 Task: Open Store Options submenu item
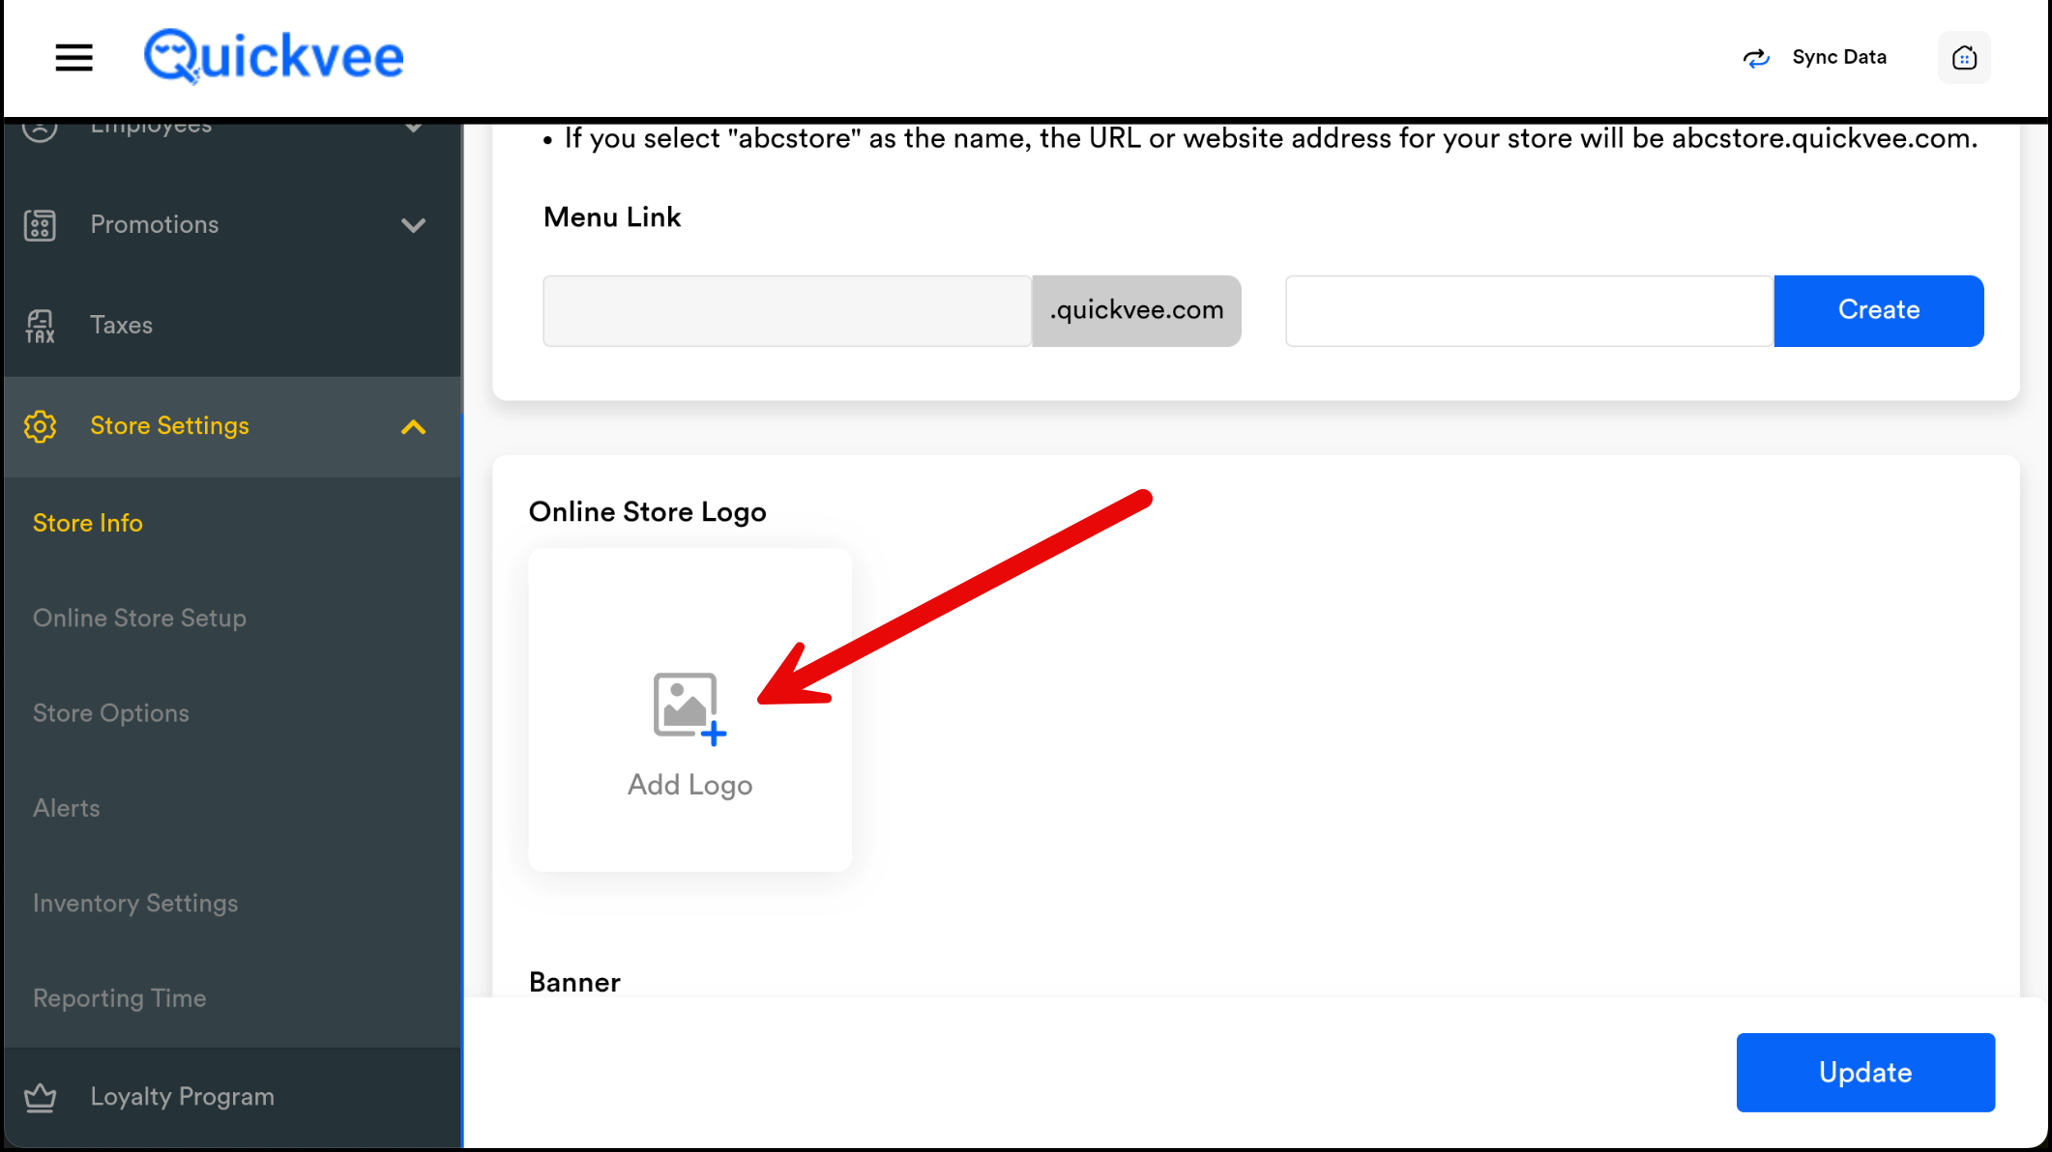click(111, 713)
